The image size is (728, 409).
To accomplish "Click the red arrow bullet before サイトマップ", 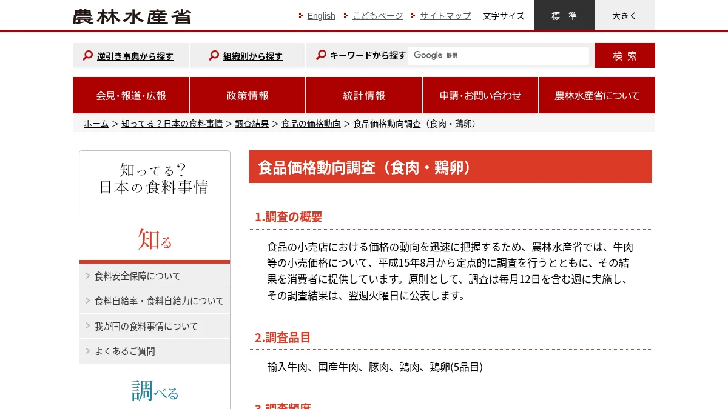I will point(413,16).
